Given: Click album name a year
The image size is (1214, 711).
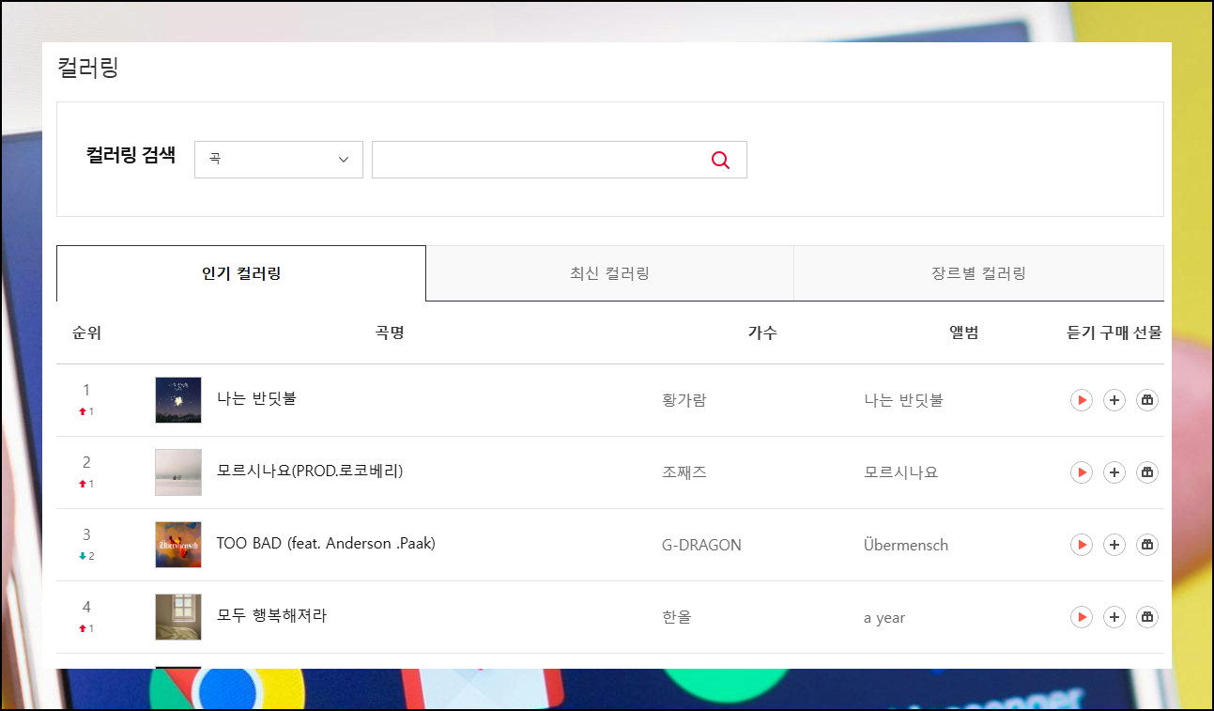Looking at the screenshot, I should point(884,618).
